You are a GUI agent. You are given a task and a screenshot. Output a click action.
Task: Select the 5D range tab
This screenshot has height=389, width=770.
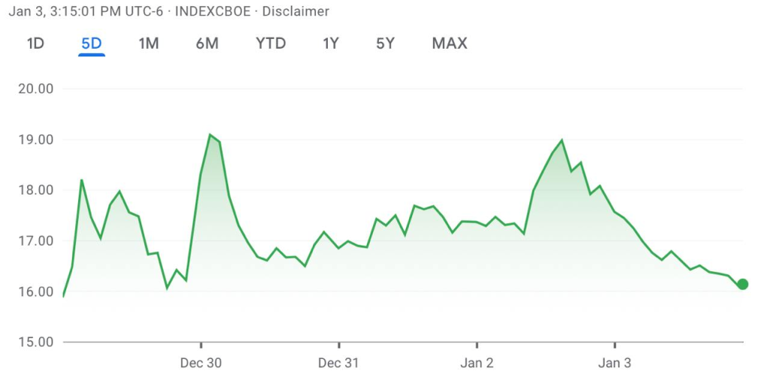tap(91, 44)
